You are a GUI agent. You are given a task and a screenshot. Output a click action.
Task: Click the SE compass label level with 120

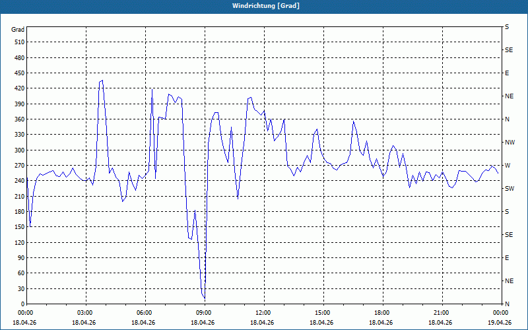(509, 235)
